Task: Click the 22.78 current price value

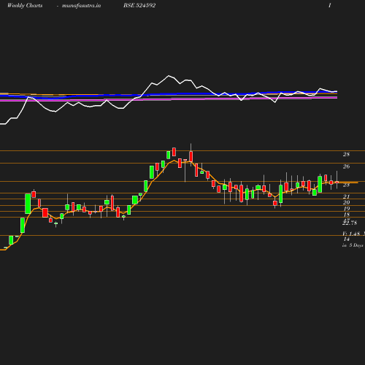Action: tap(350, 223)
